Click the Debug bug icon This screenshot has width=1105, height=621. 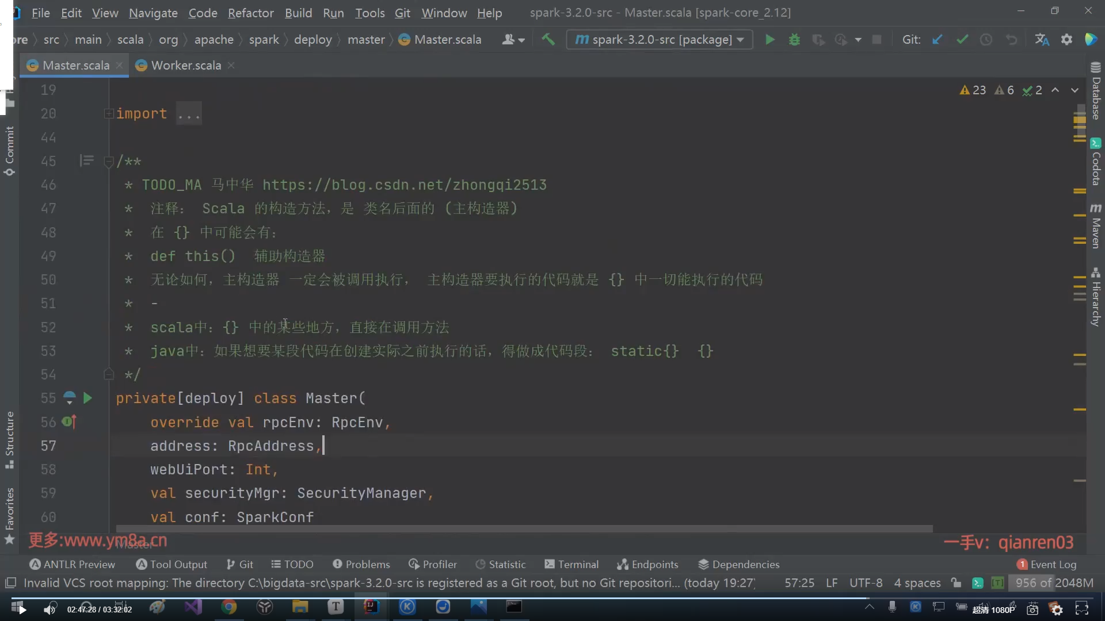pyautogui.click(x=794, y=40)
